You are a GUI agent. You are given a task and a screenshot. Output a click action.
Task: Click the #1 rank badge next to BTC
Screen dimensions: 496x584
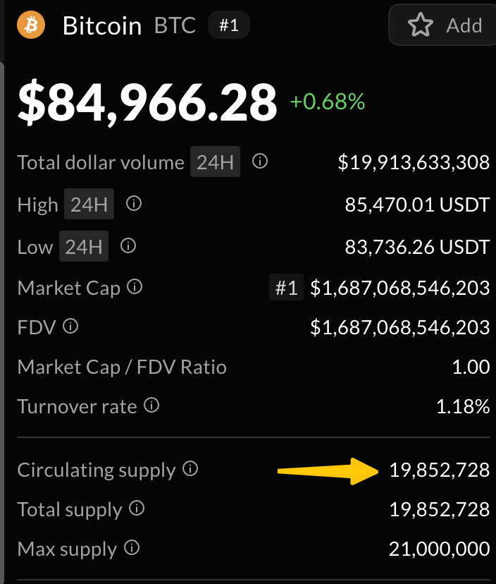(229, 26)
